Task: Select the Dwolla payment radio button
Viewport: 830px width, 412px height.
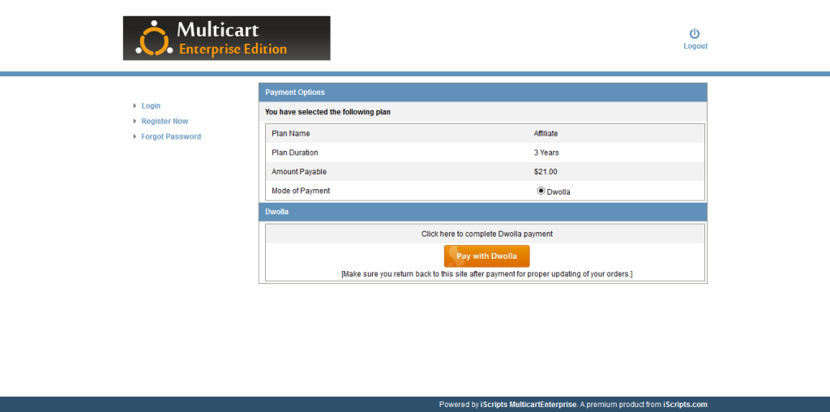Action: tap(541, 191)
